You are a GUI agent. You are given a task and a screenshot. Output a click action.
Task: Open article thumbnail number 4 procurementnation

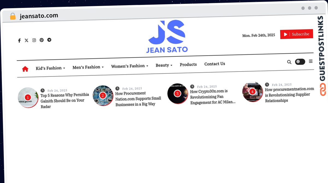click(x=253, y=92)
